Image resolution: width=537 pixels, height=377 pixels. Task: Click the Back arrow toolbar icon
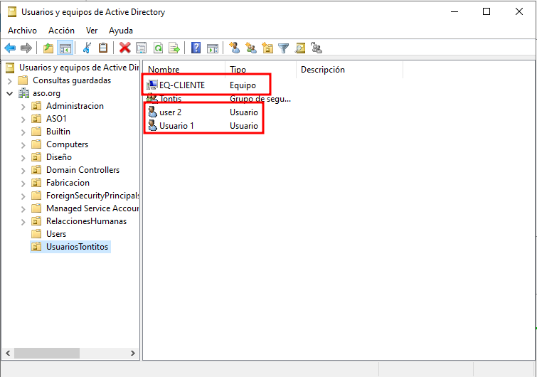point(10,48)
